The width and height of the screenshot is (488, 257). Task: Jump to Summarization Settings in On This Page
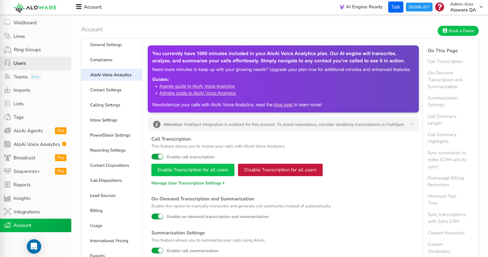(x=443, y=101)
